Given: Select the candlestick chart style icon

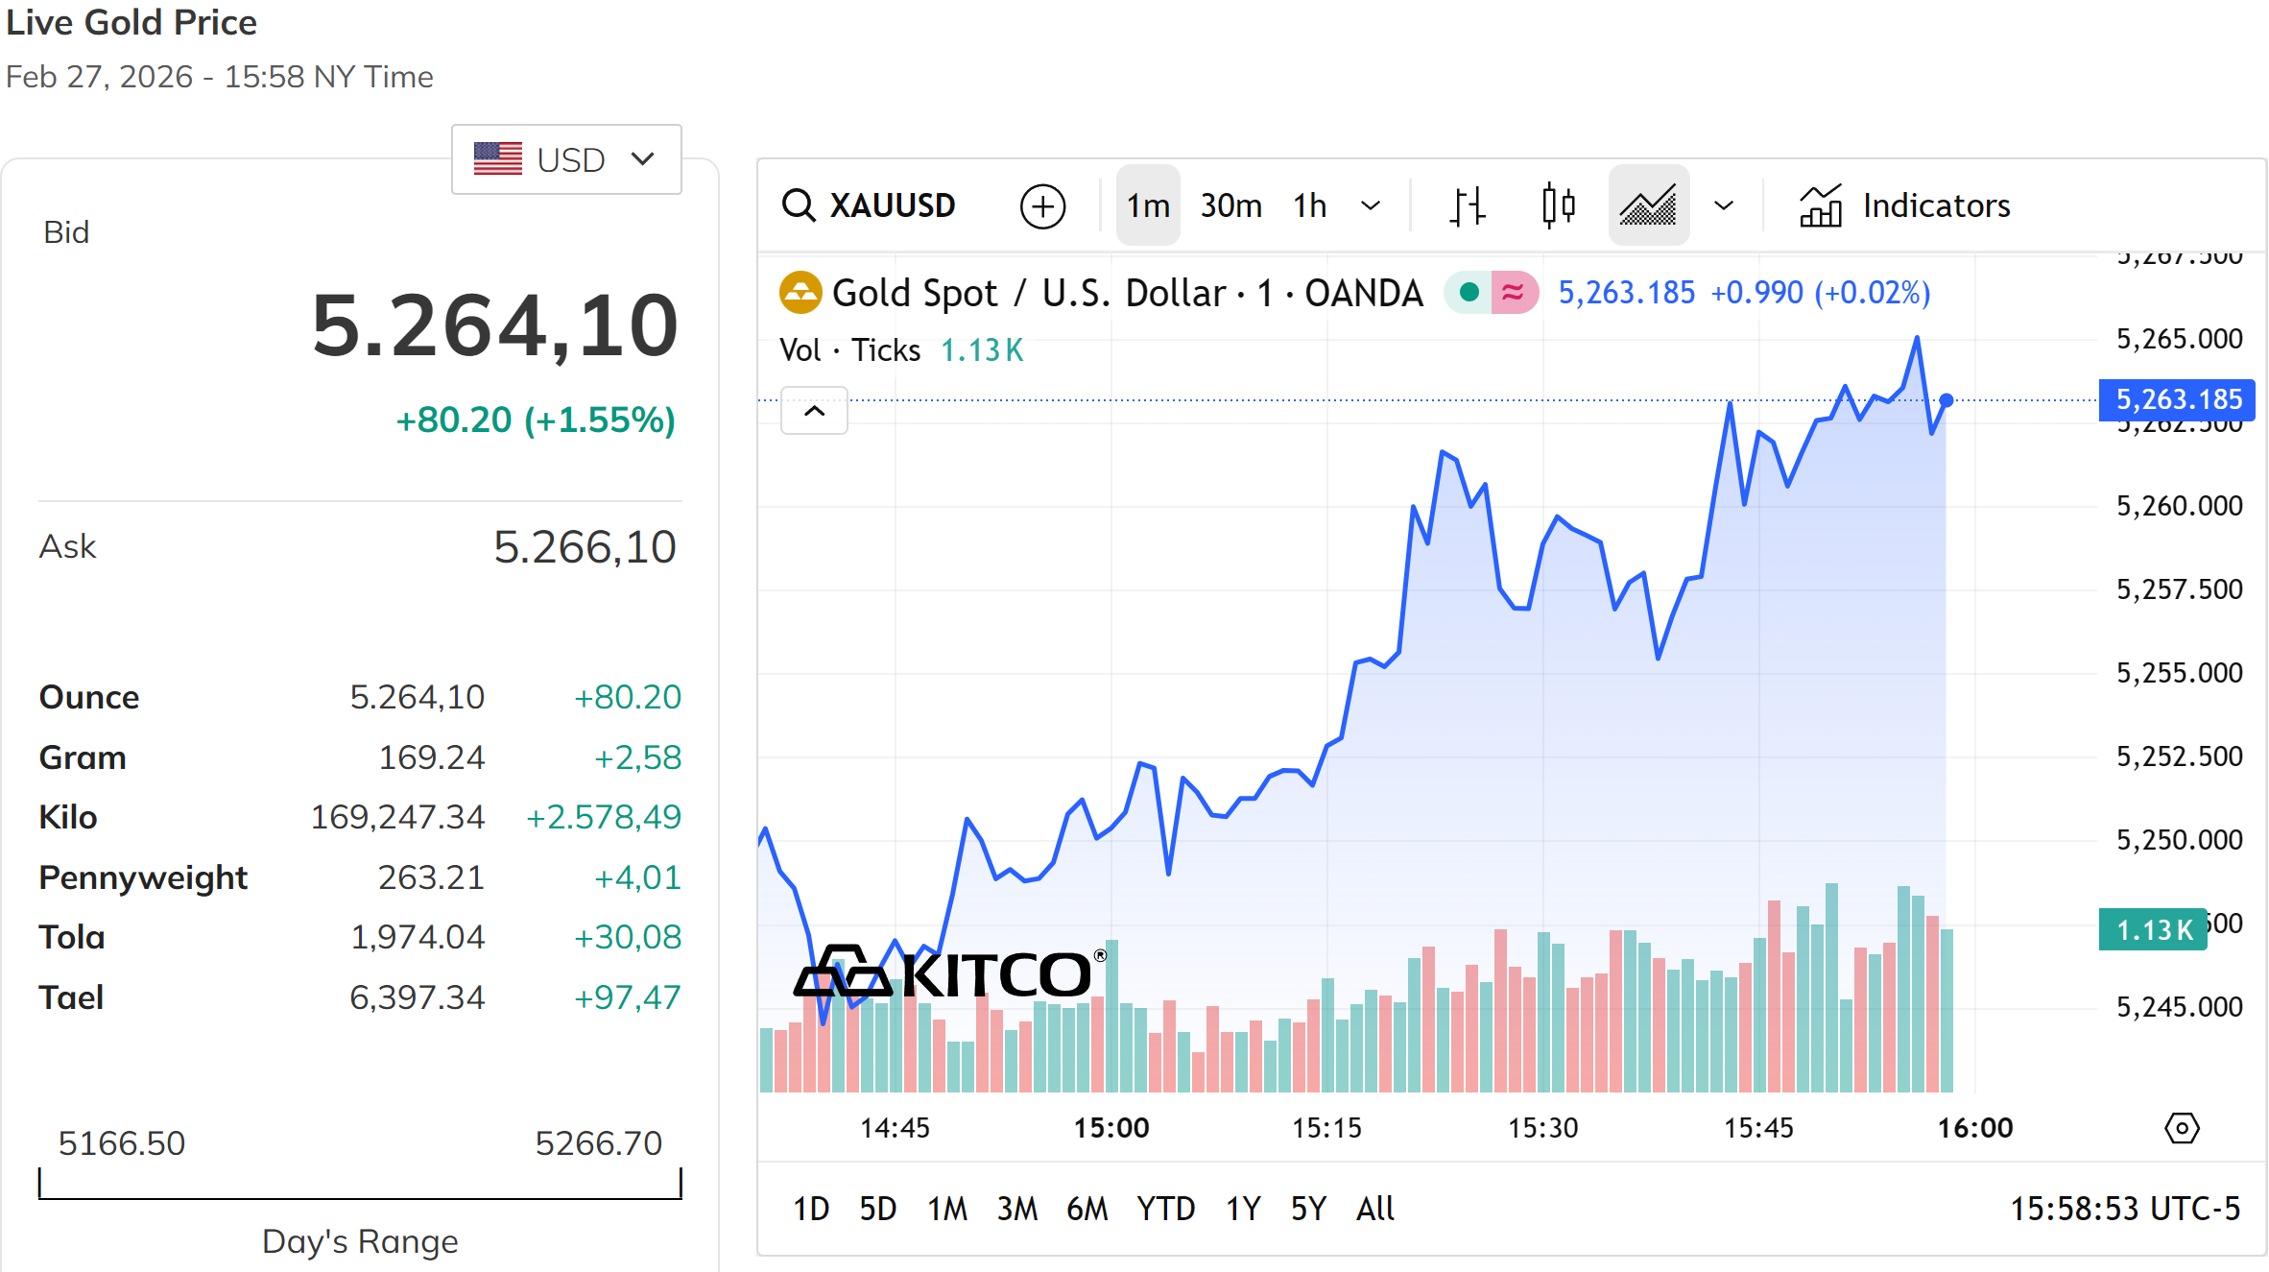Looking at the screenshot, I should [1559, 206].
